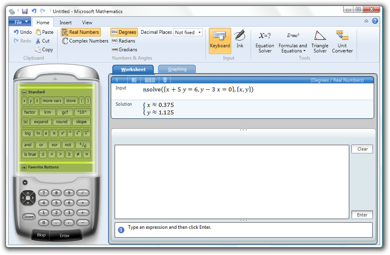Open the Help question mark icon
This screenshot has width=390, height=255.
pyautogui.click(x=375, y=21)
